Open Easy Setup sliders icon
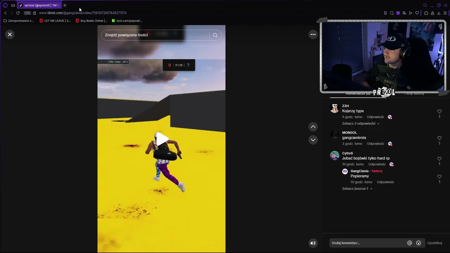 point(445,13)
